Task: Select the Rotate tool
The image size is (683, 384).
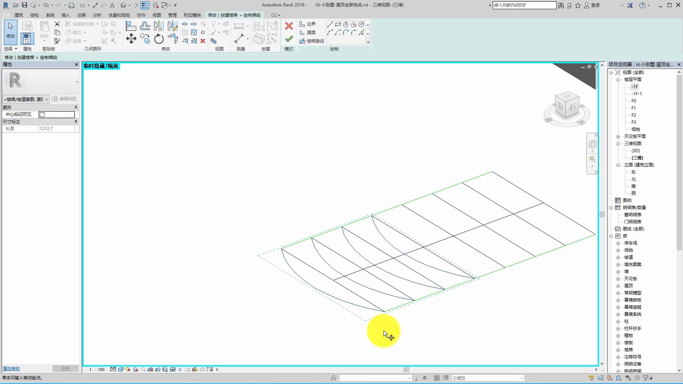Action: click(159, 38)
